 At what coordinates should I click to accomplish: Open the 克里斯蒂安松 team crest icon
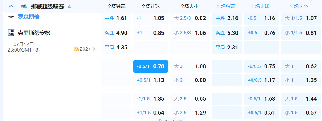tap(11, 33)
